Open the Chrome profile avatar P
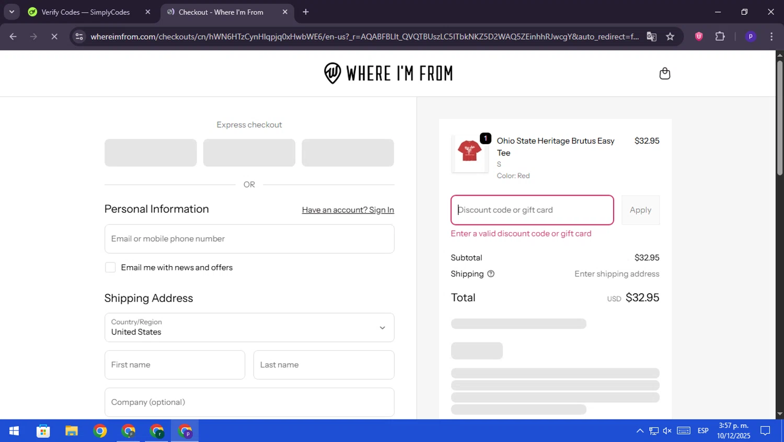This screenshot has height=442, width=784. coord(751,37)
